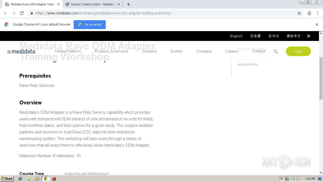Click the red stop-sign taskbar icon

pos(54,179)
